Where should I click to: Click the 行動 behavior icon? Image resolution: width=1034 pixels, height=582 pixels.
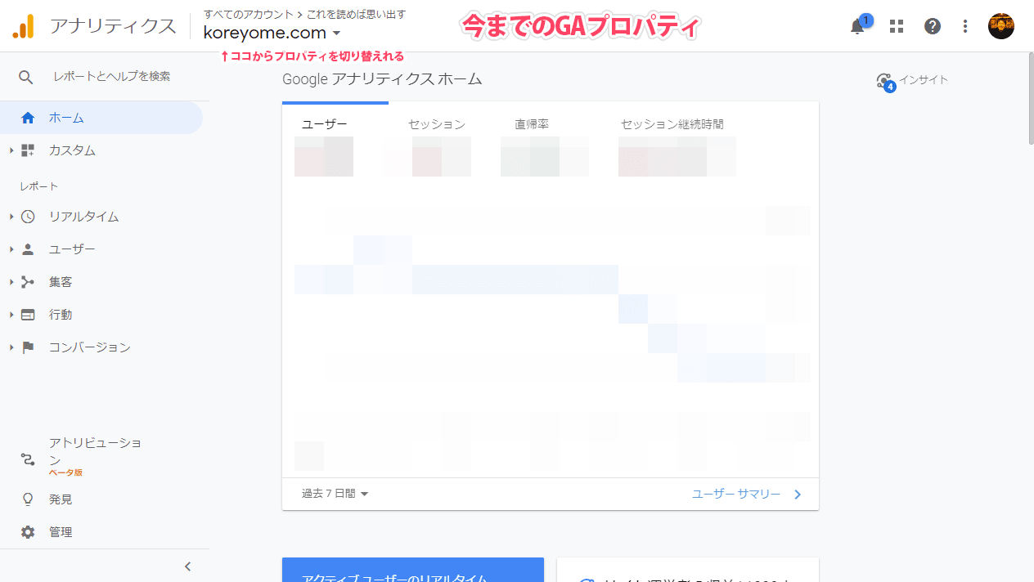(28, 315)
